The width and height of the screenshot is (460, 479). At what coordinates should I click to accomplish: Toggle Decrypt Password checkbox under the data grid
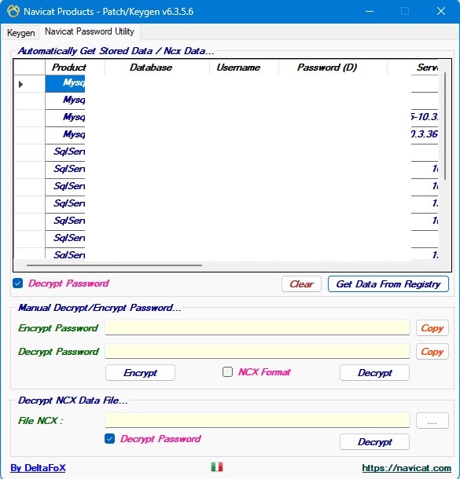[x=18, y=283]
